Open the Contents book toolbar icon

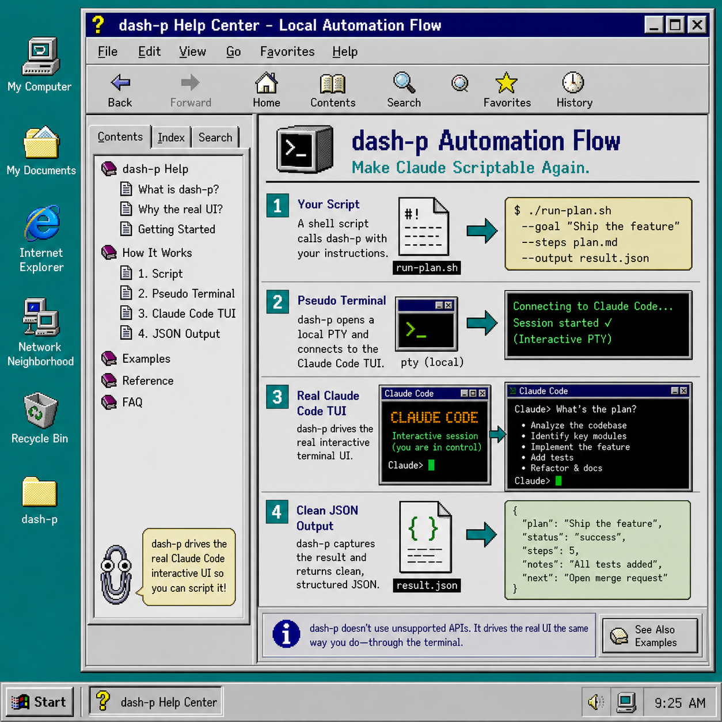333,84
